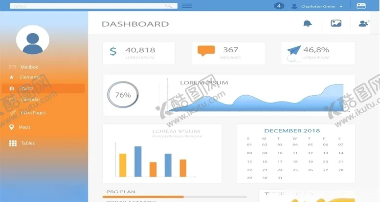Type in the top search field
Screen dimensions: 380x202
tap(88, 6)
